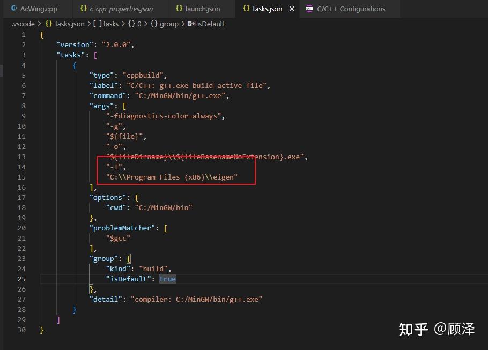Close the tasks.json tab

pos(292,9)
